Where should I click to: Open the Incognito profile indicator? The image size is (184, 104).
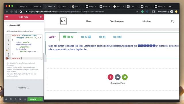click(x=165, y=12)
